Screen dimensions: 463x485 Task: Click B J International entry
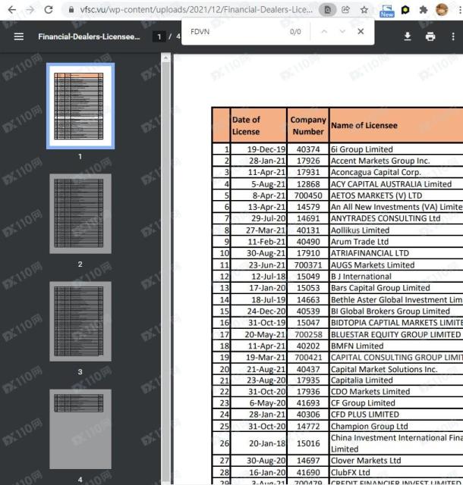click(x=361, y=277)
